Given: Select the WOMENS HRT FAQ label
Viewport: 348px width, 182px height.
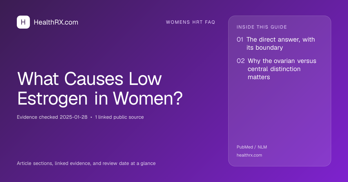Looking at the screenshot, I should (x=191, y=22).
